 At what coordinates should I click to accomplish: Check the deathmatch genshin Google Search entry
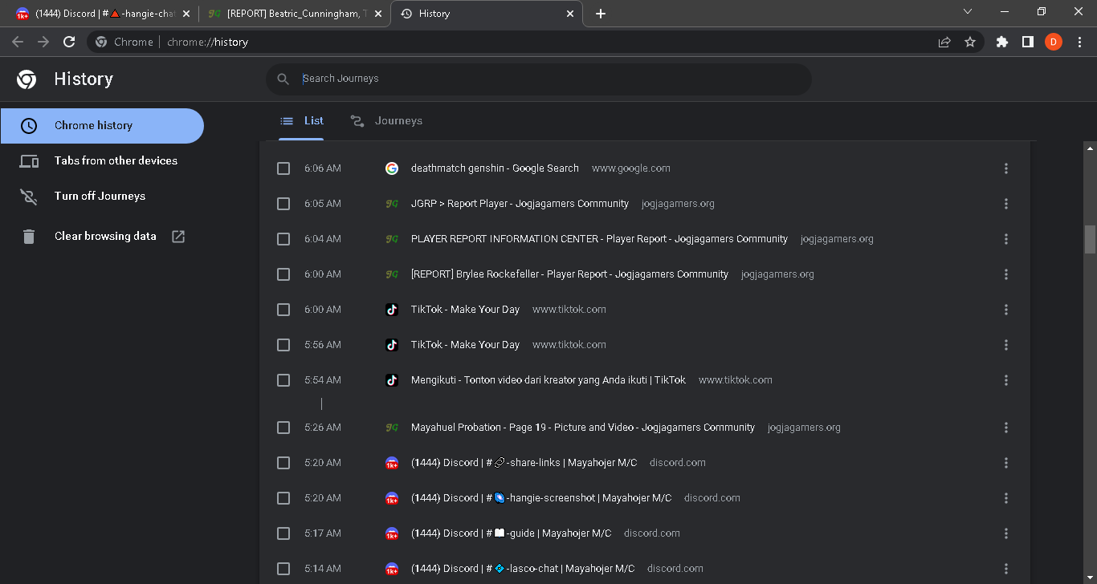283,168
